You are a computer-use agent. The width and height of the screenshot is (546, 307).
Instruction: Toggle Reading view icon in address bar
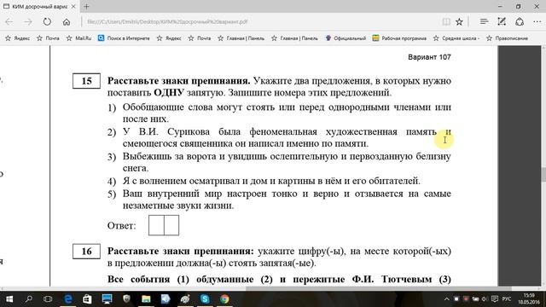pos(446,22)
